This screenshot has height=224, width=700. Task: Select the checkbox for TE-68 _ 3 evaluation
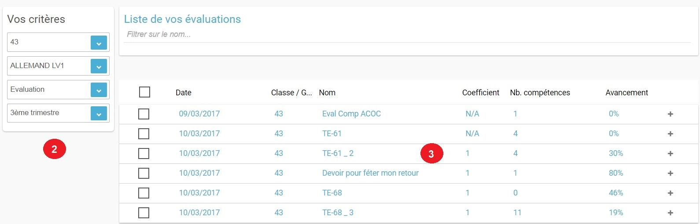click(144, 213)
